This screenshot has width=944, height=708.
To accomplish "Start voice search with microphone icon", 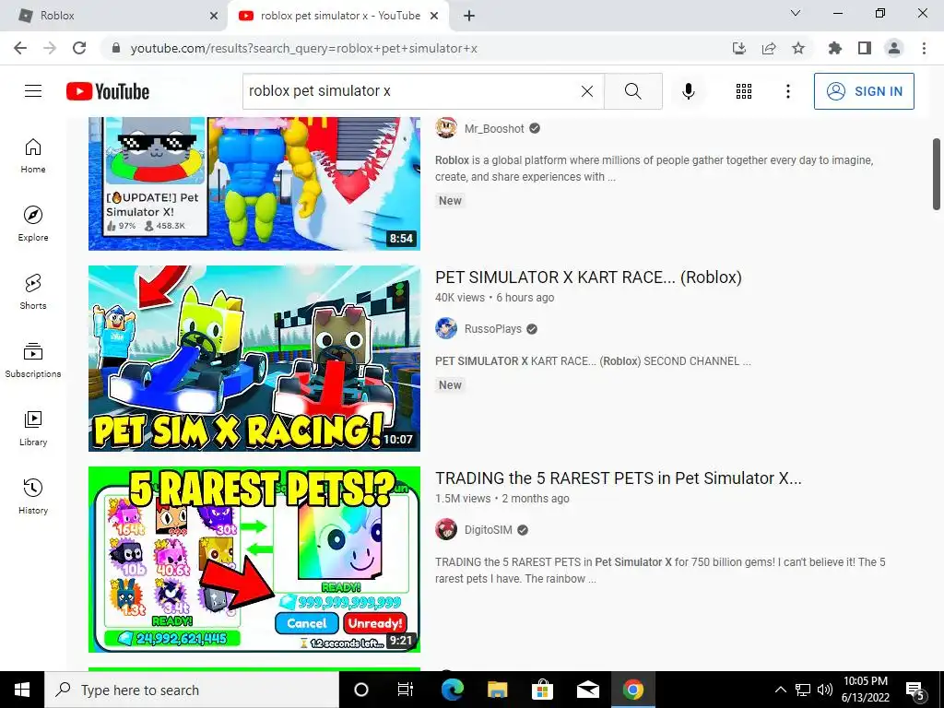I will [x=688, y=91].
